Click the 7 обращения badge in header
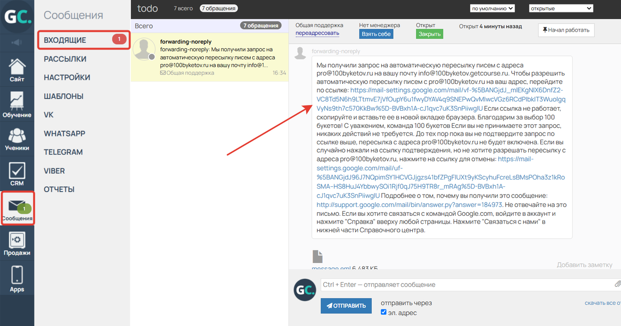This screenshot has width=621, height=326. pos(218,8)
